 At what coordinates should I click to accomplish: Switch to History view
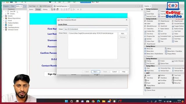click(45, 10)
